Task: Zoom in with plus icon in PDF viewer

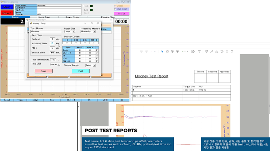Action: [178, 51]
